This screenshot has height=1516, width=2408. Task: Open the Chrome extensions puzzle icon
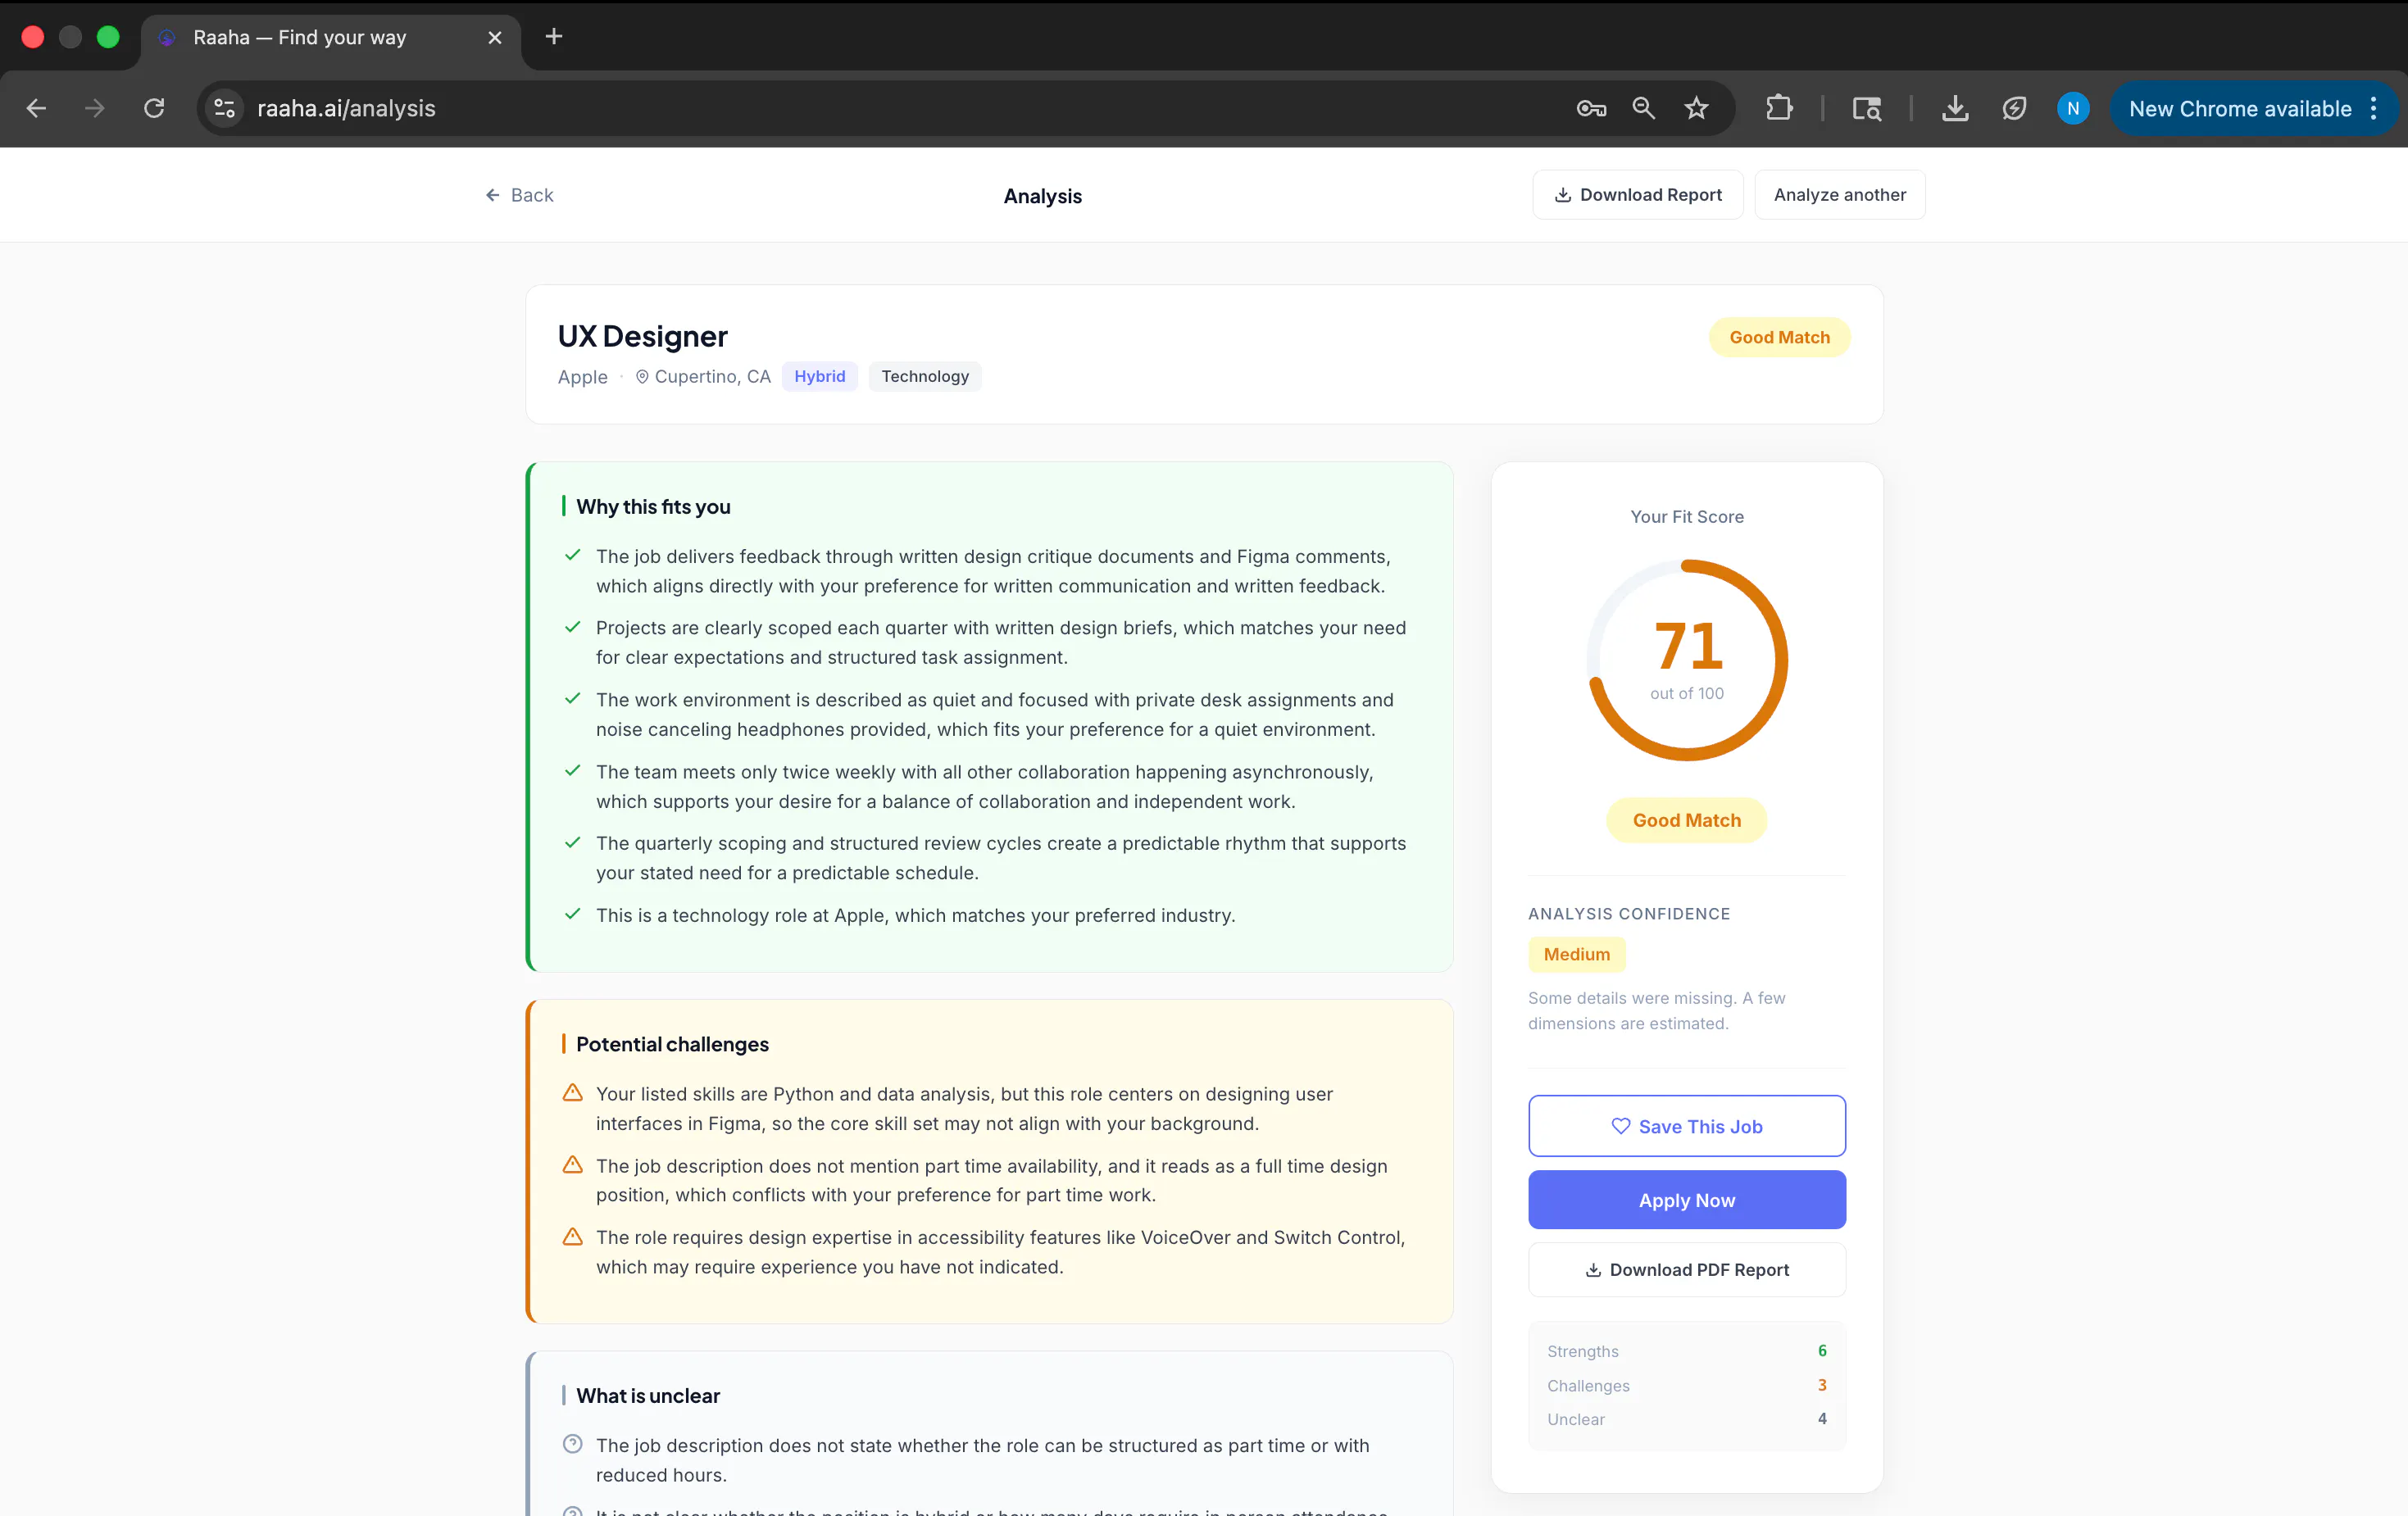tap(1779, 108)
